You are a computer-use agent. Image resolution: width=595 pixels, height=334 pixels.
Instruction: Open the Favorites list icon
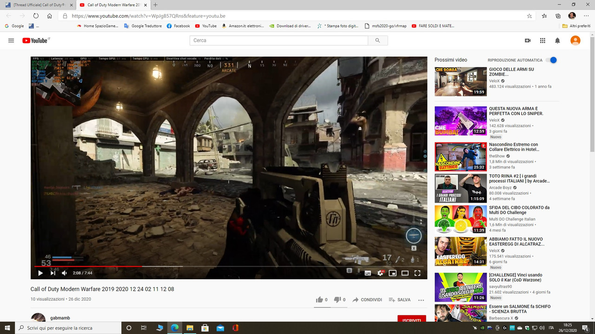tap(544, 16)
